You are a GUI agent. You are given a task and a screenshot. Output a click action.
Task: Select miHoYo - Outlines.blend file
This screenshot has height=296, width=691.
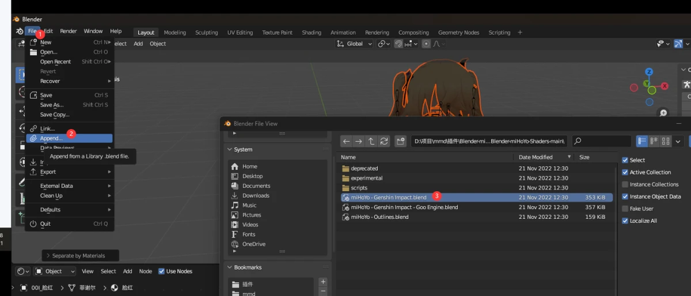(x=380, y=217)
